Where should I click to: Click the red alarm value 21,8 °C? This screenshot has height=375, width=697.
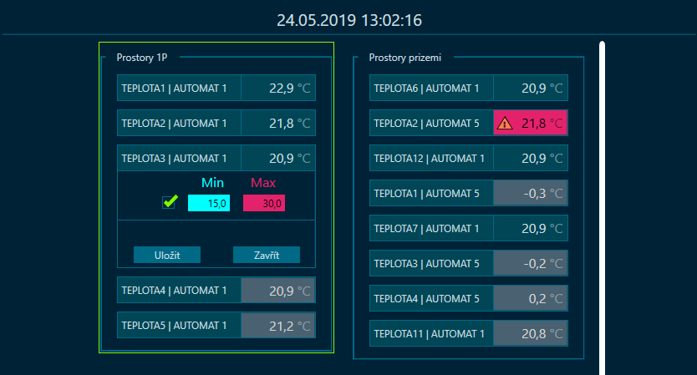pyautogui.click(x=542, y=123)
